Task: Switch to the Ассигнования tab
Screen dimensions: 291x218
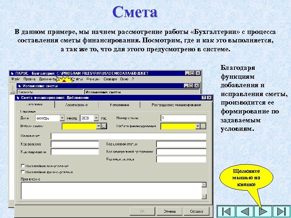Action: tap(76, 105)
